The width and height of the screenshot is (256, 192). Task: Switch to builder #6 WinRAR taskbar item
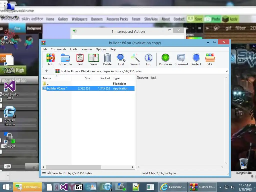[x=202, y=187]
